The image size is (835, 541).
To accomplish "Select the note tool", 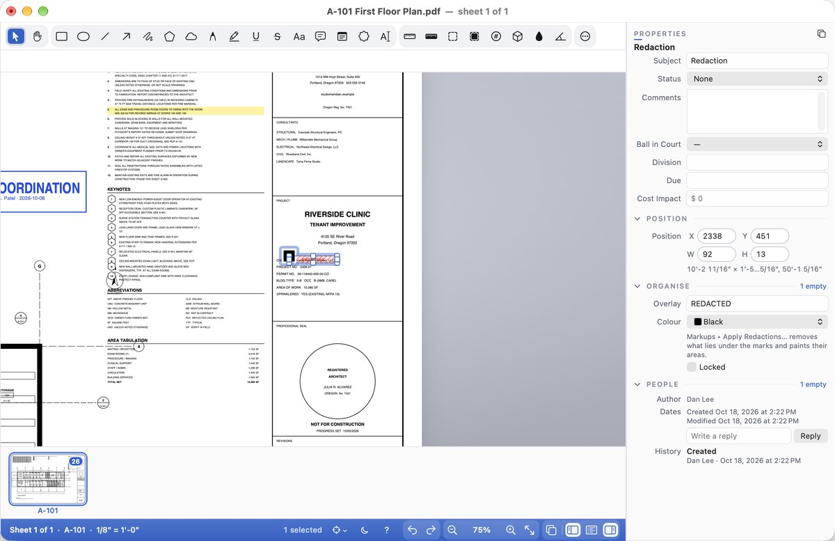I will click(x=342, y=36).
